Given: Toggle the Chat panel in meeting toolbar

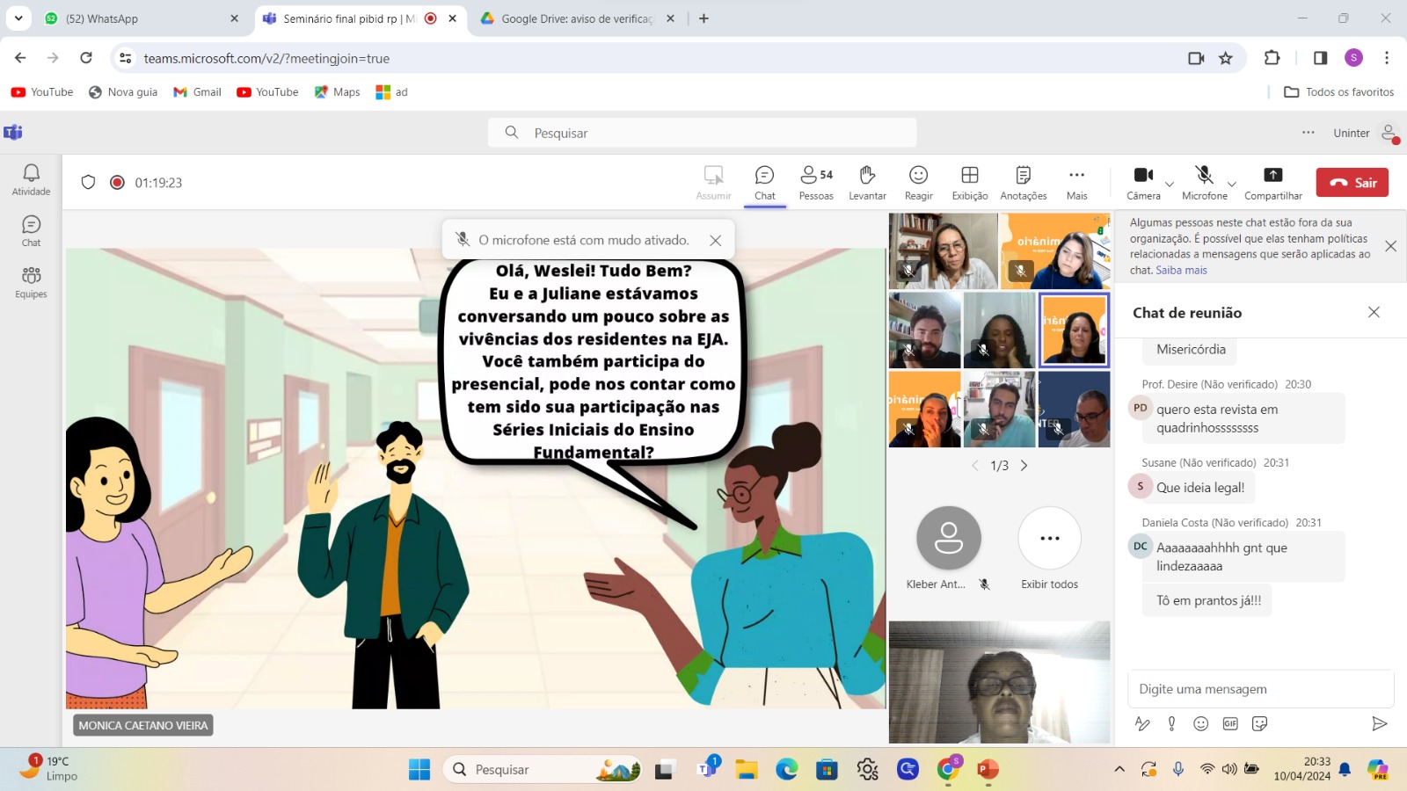Looking at the screenshot, I should point(764,182).
